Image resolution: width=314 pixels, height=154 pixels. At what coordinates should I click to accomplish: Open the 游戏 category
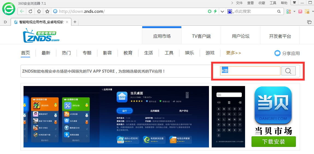click(210, 53)
